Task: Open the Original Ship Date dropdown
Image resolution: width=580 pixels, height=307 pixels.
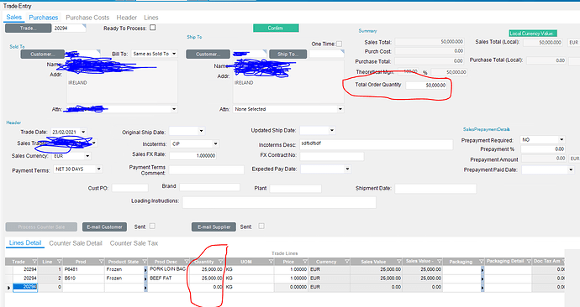Action: (201, 131)
